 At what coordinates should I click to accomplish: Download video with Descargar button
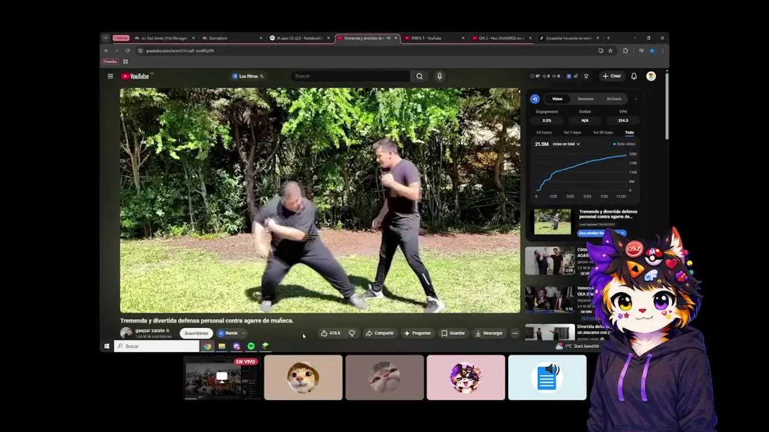click(489, 333)
